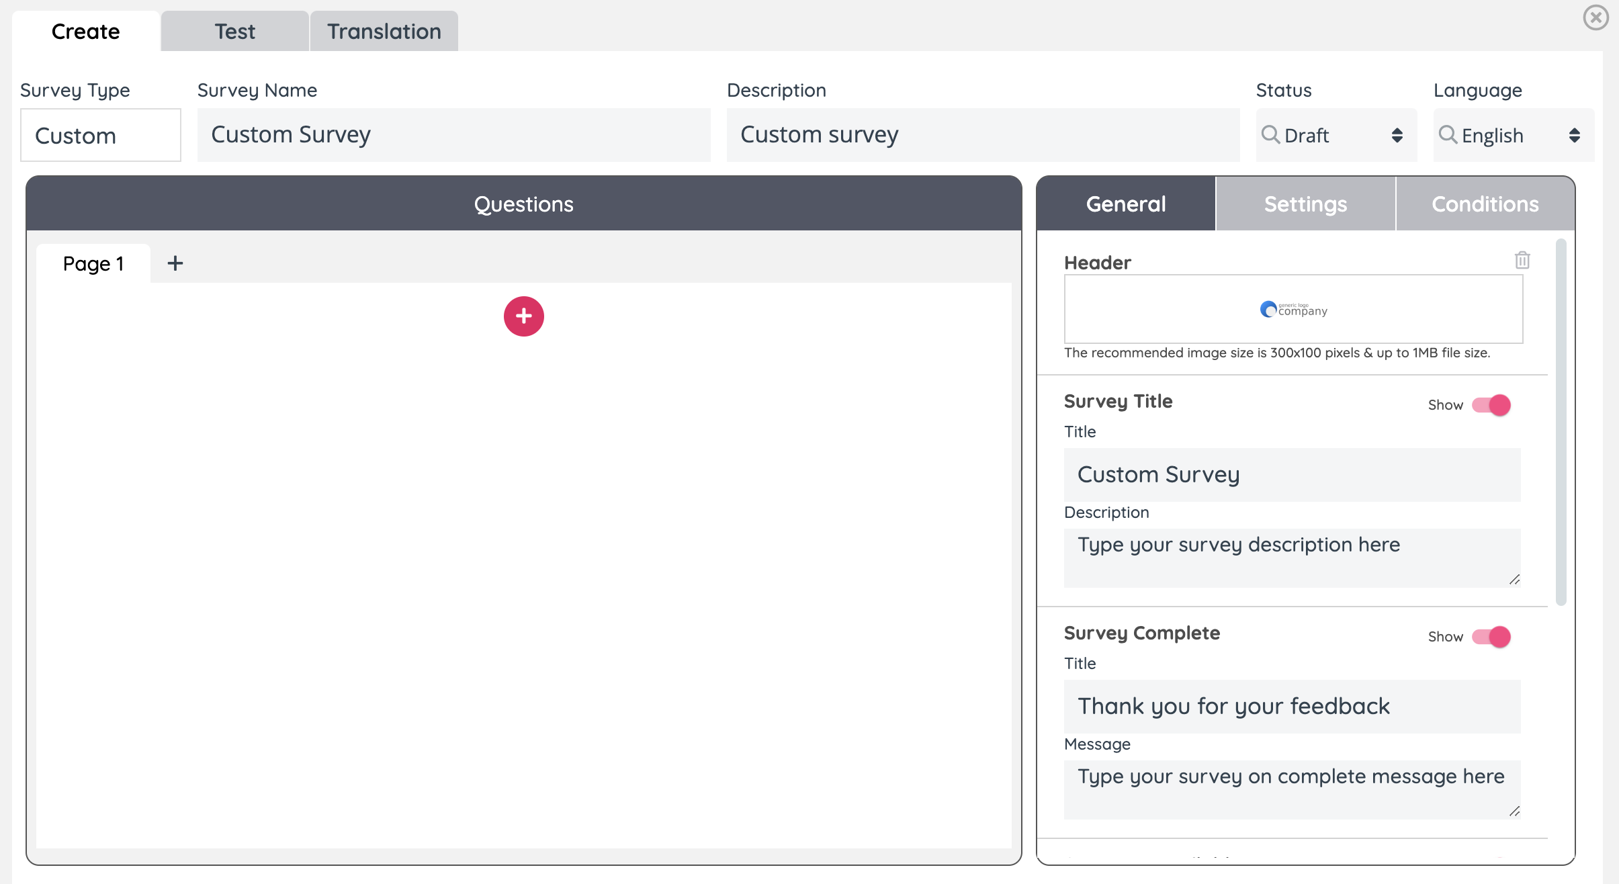1619x884 pixels.
Task: Click the Thank you for your feedback field
Action: coord(1291,707)
